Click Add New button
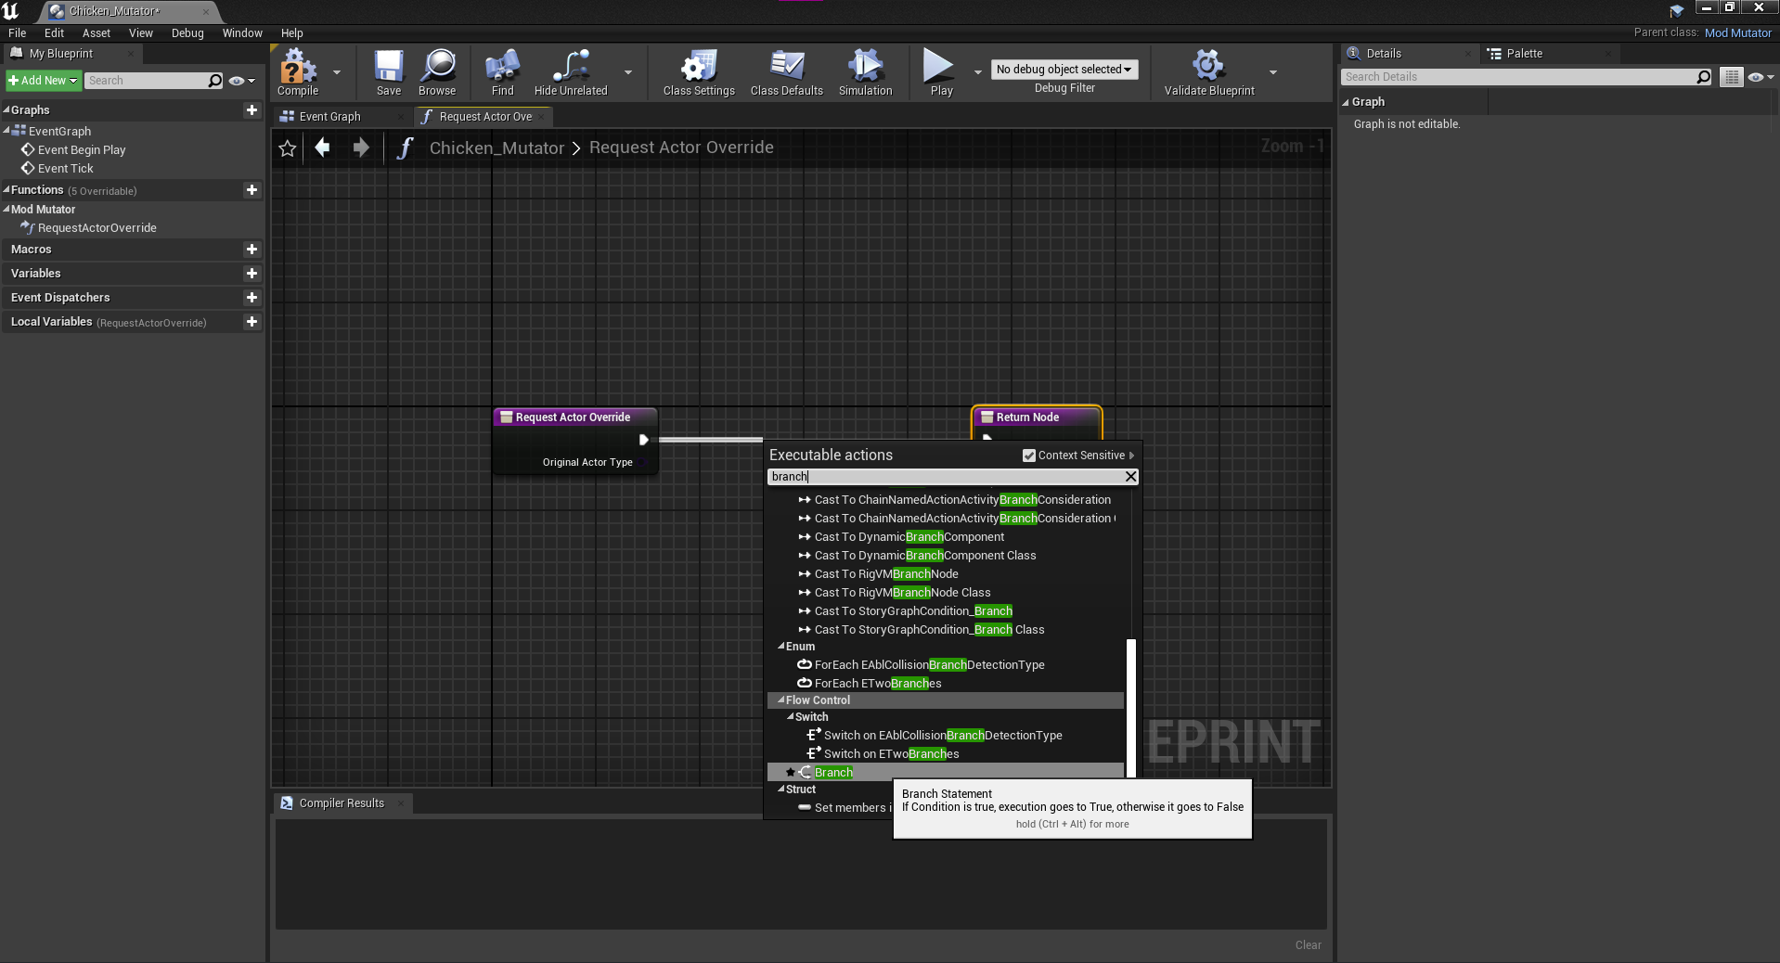This screenshot has height=963, width=1780. [44, 81]
